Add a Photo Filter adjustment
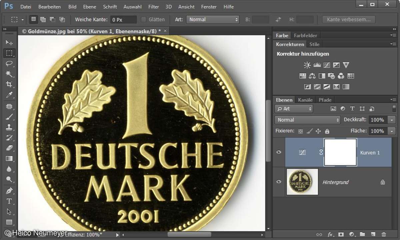 (331, 76)
